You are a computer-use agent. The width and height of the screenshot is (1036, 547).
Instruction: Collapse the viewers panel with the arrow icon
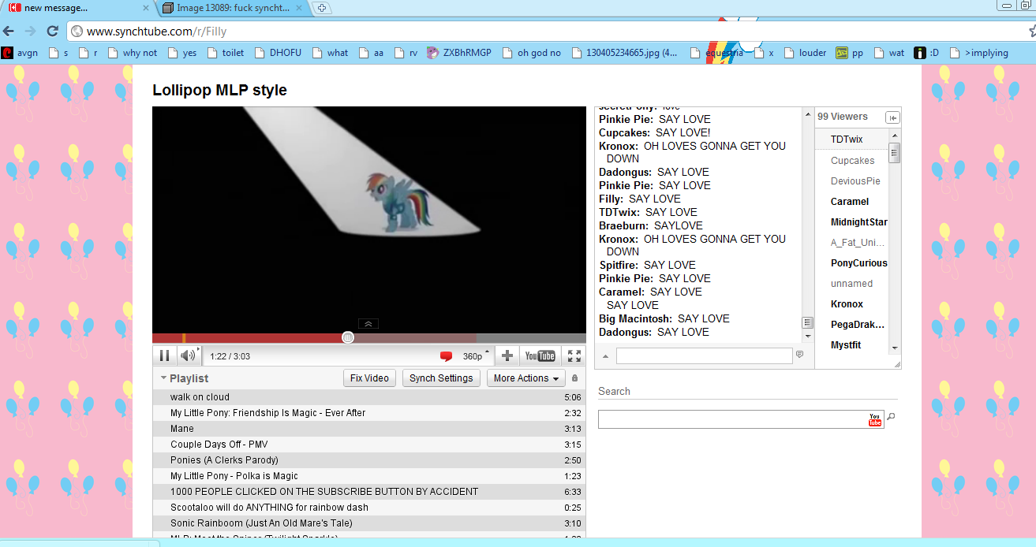(x=892, y=117)
